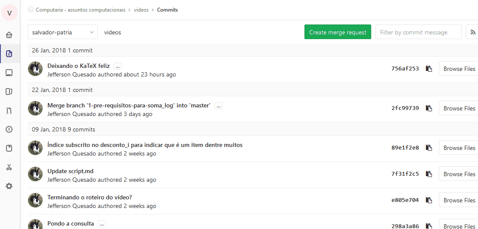Copy commit SHA 756af253 to clipboard

coord(429,69)
